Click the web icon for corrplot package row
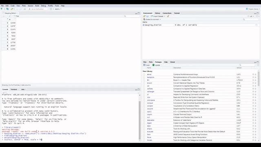This screenshot has height=147, width=261. [x=253, y=106]
